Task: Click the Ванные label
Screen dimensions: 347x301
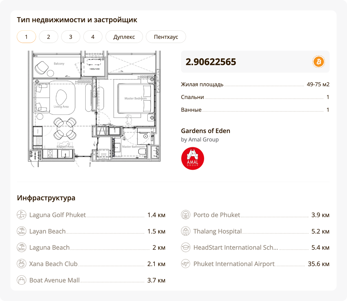Action: tap(191, 110)
